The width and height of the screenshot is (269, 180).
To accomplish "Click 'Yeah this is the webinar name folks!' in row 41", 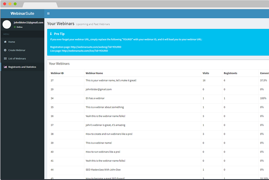I will 105,160.
